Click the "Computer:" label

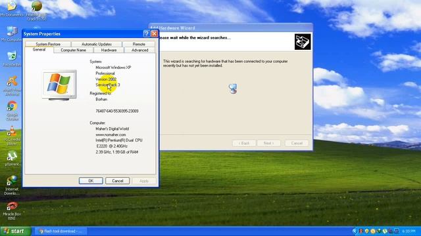(x=97, y=123)
